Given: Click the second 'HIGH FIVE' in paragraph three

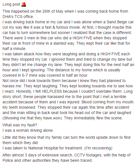Looking at the screenshot, I should [x=110, y=54].
